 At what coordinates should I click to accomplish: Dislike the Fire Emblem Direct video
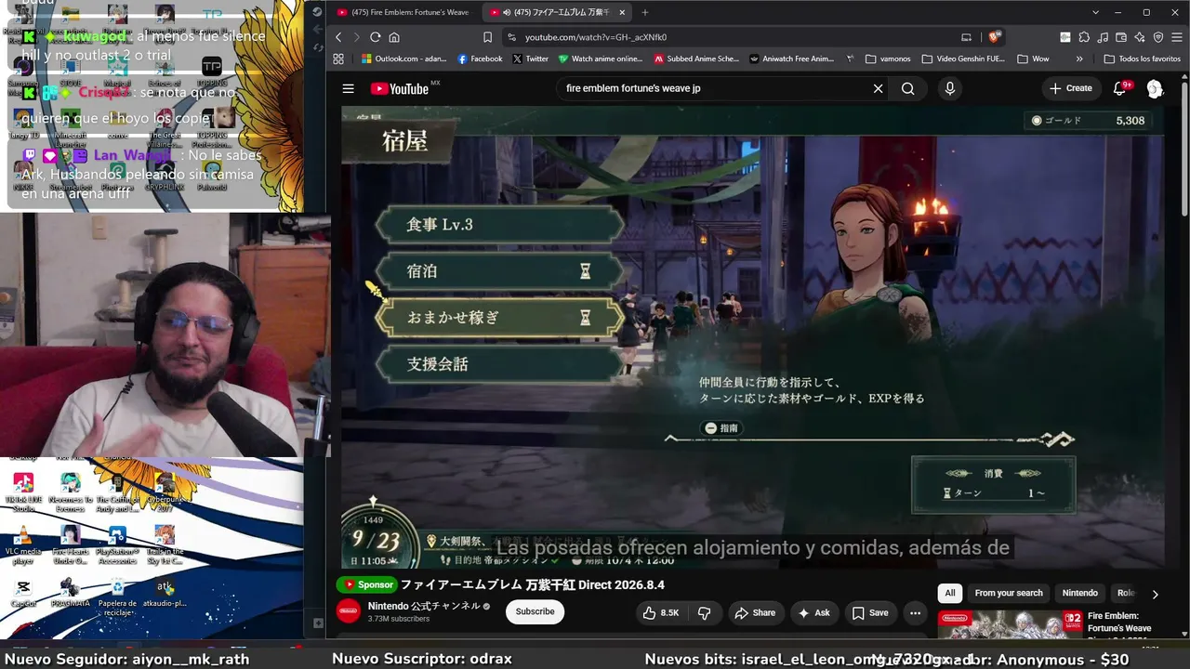tap(704, 612)
